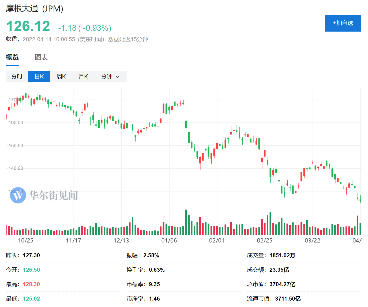Add JPM to watchlist with 加自选
Image resolution: width=368 pixels, height=307 pixels.
coord(343,23)
